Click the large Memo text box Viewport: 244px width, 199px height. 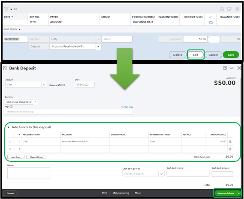(x=29, y=173)
